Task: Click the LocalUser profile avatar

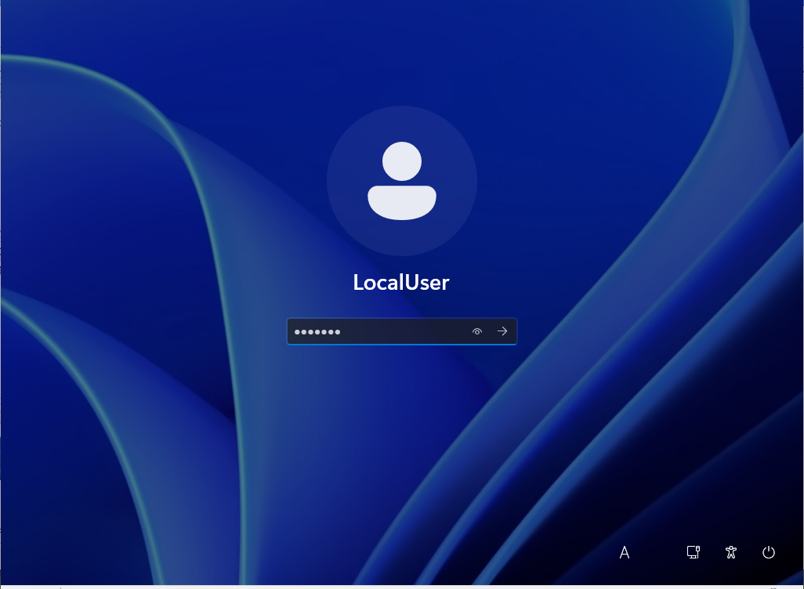Action: 402,180
